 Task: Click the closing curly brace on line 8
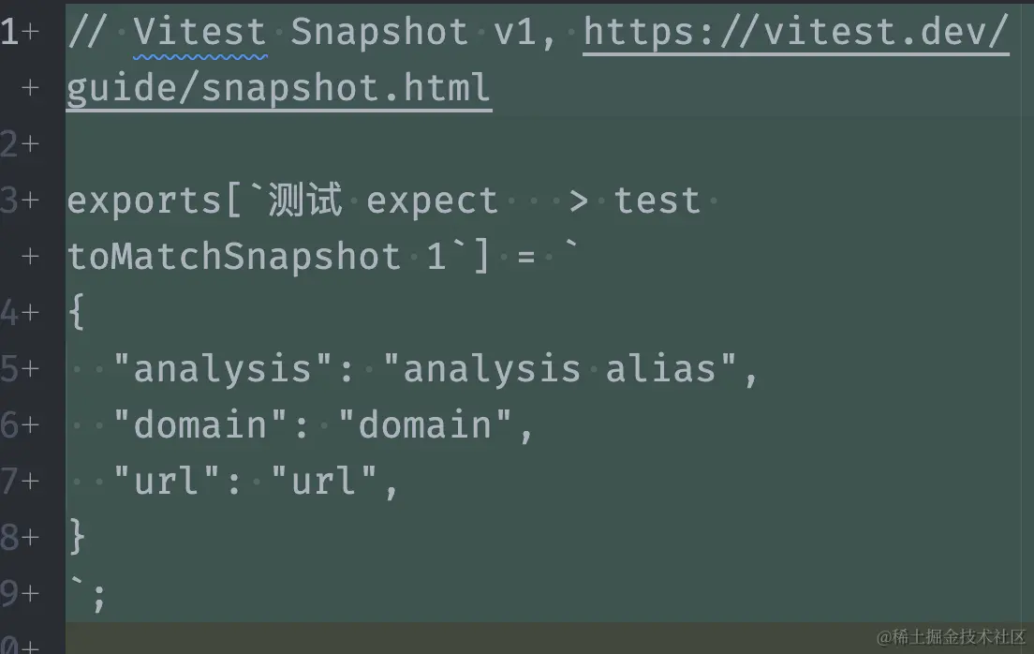click(x=77, y=537)
